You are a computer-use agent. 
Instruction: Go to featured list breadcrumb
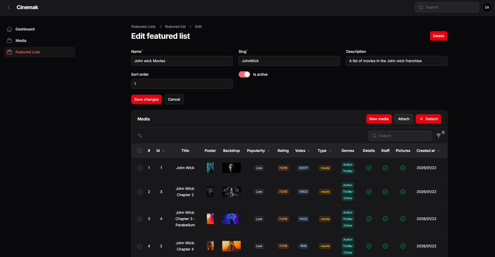pyautogui.click(x=175, y=26)
